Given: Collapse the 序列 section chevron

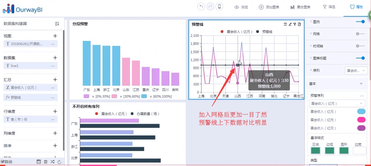Looking at the screenshot, I should (311, 70).
